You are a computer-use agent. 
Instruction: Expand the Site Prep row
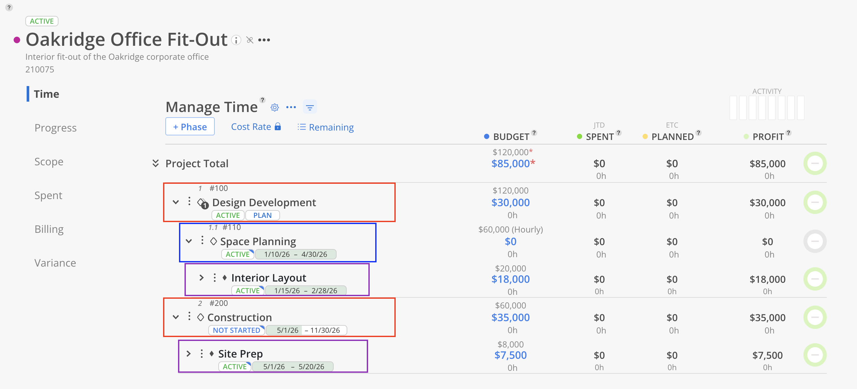[188, 353]
